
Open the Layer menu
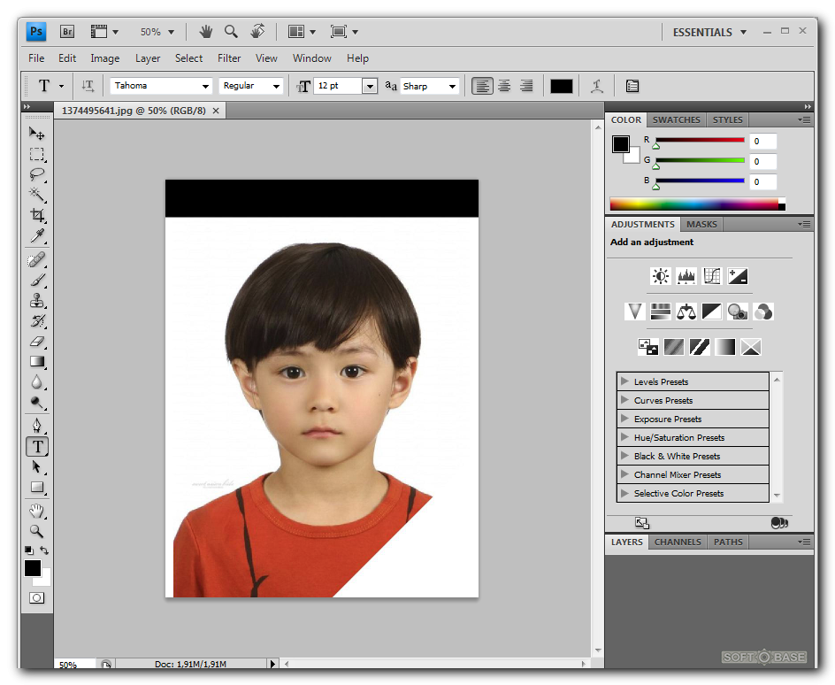(x=148, y=58)
